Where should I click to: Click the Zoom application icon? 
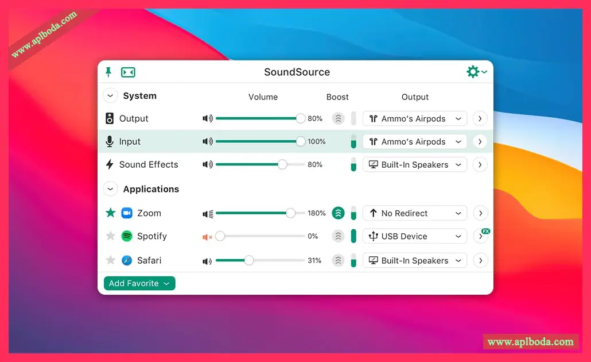click(x=127, y=213)
